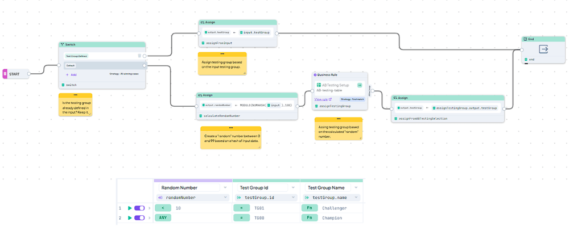Image resolution: width=569 pixels, height=226 pixels.
Task: Click the AB Testing Setup table icon
Action: coord(319,85)
